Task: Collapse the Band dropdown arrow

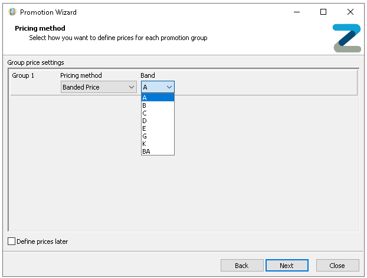Action: tap(169, 87)
